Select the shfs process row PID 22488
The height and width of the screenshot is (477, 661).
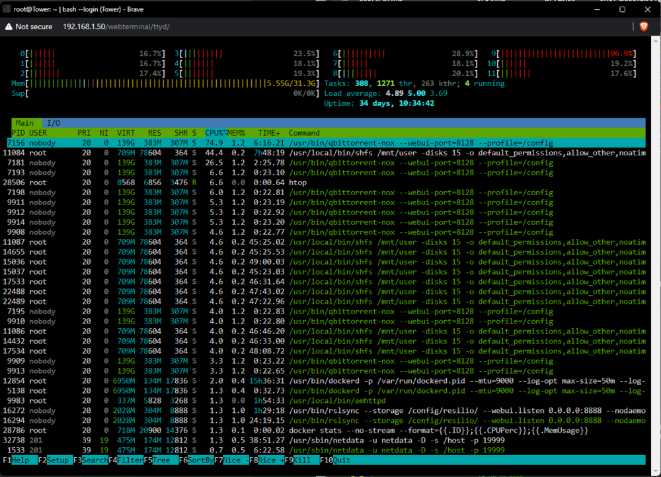pos(324,292)
